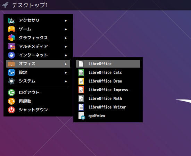191x156 pixels.
Task: Click the green ログアウト icon
Action: [11, 93]
